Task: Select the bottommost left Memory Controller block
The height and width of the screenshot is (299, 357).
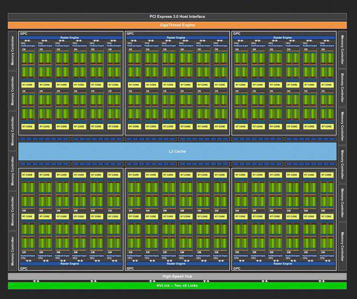Action: (12, 250)
